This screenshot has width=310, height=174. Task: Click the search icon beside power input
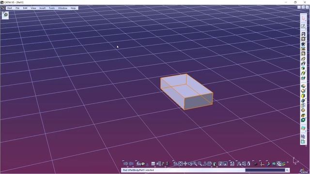pyautogui.click(x=287, y=170)
